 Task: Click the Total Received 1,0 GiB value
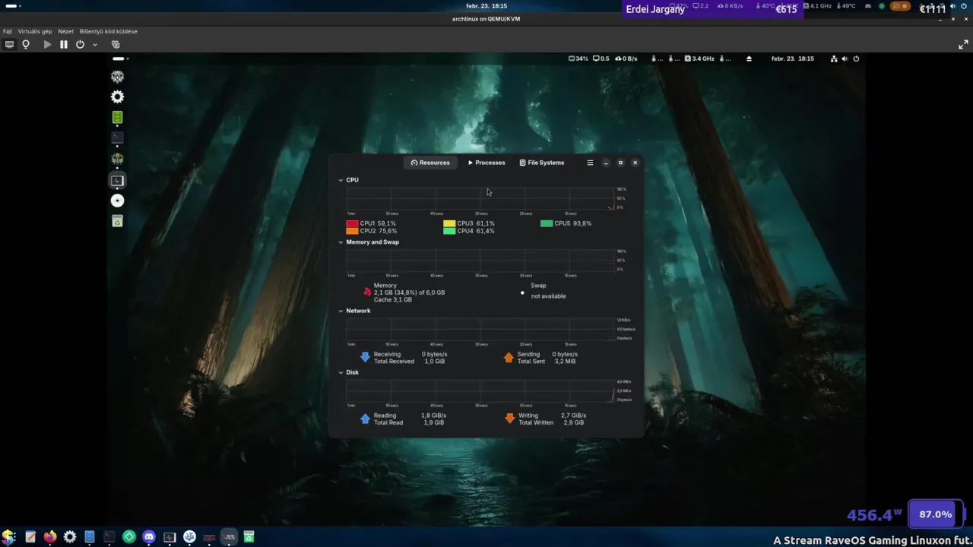coord(434,362)
